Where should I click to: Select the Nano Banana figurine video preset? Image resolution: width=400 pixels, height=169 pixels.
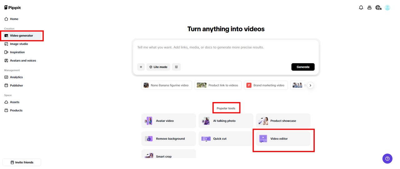pos(166,85)
